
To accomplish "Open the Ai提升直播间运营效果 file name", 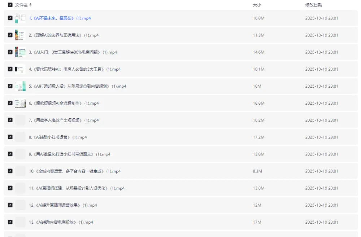I will 63,205.
